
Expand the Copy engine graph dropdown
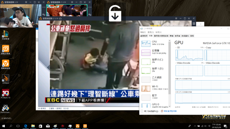tap(205, 47)
